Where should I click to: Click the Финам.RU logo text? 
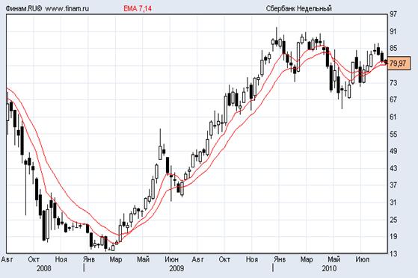coord(24,8)
